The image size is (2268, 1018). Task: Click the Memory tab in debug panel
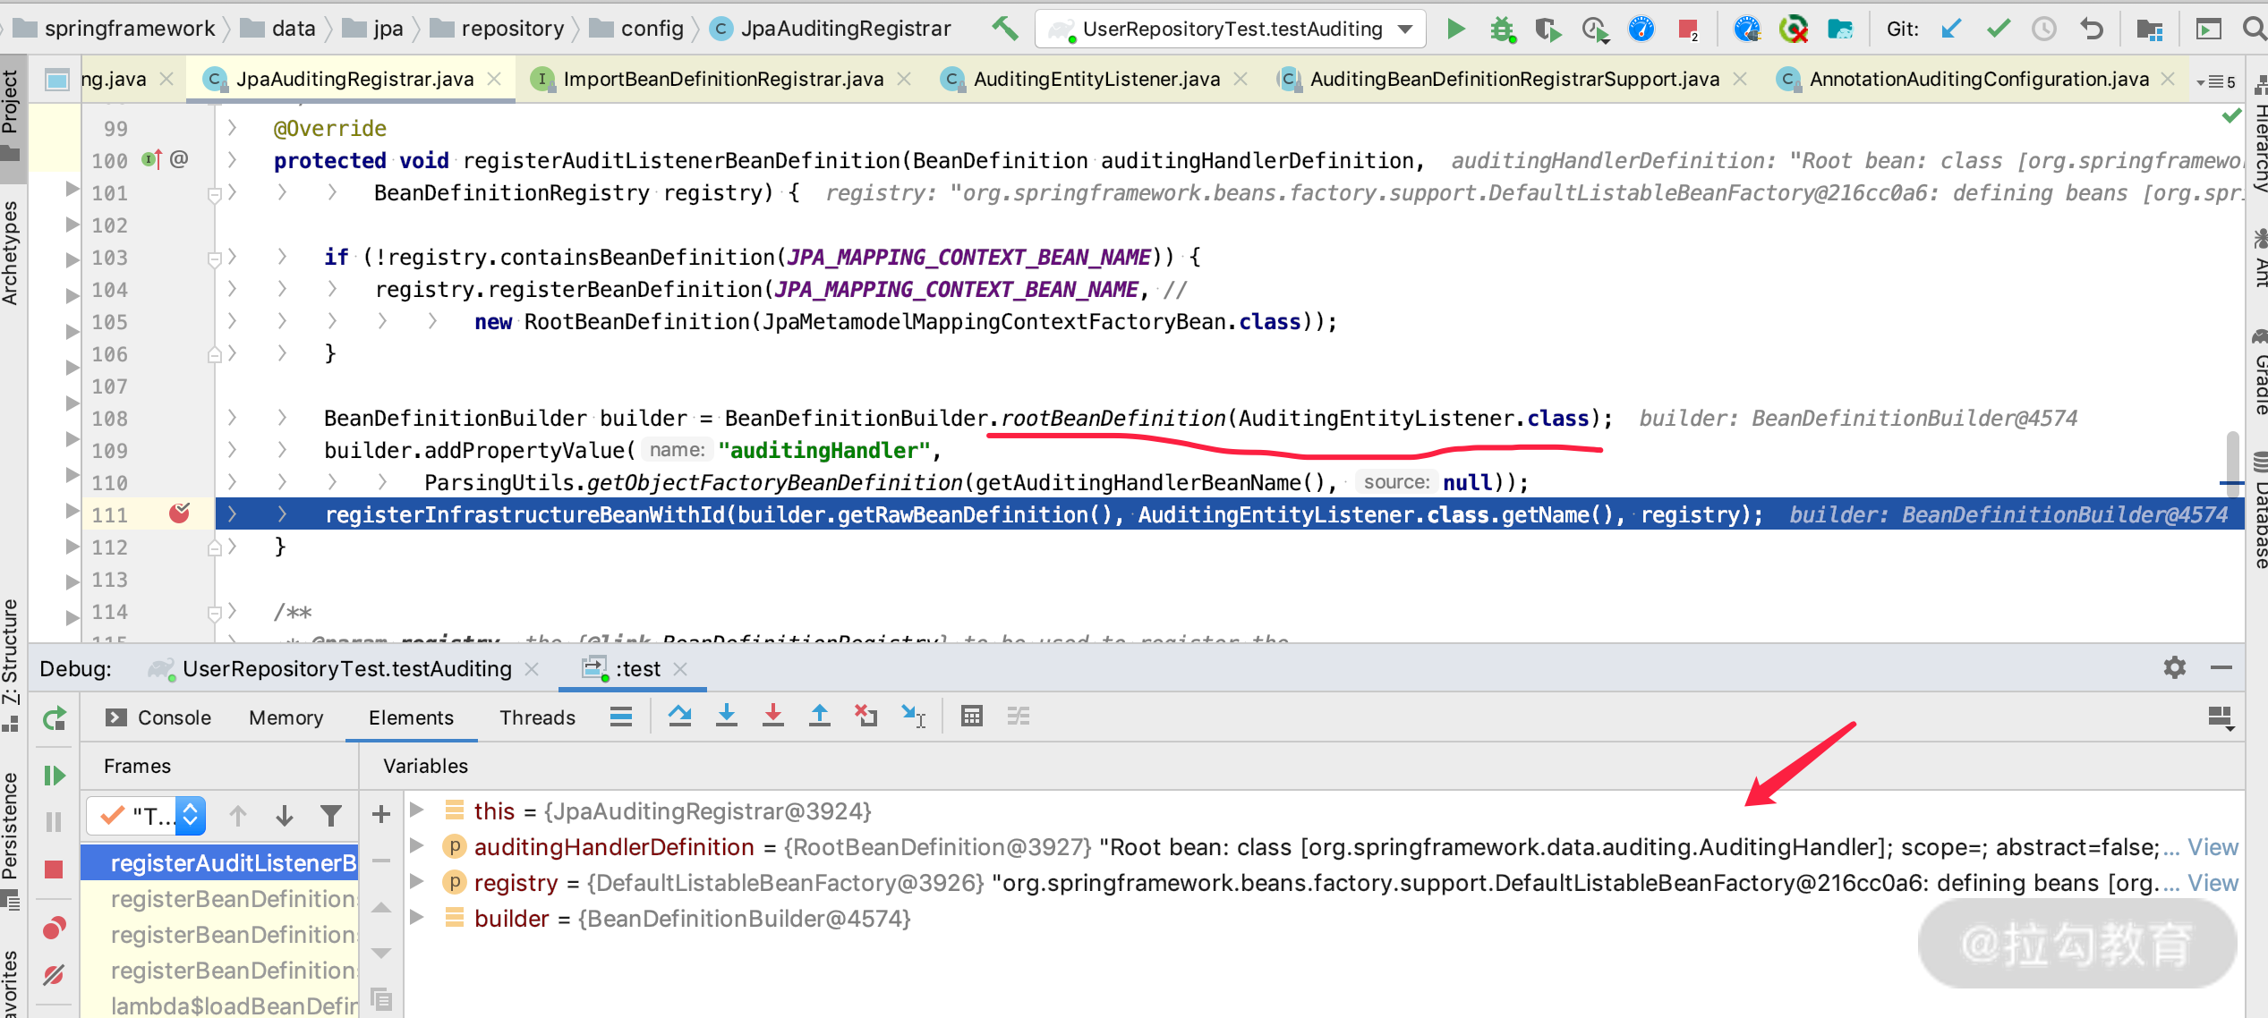(285, 718)
